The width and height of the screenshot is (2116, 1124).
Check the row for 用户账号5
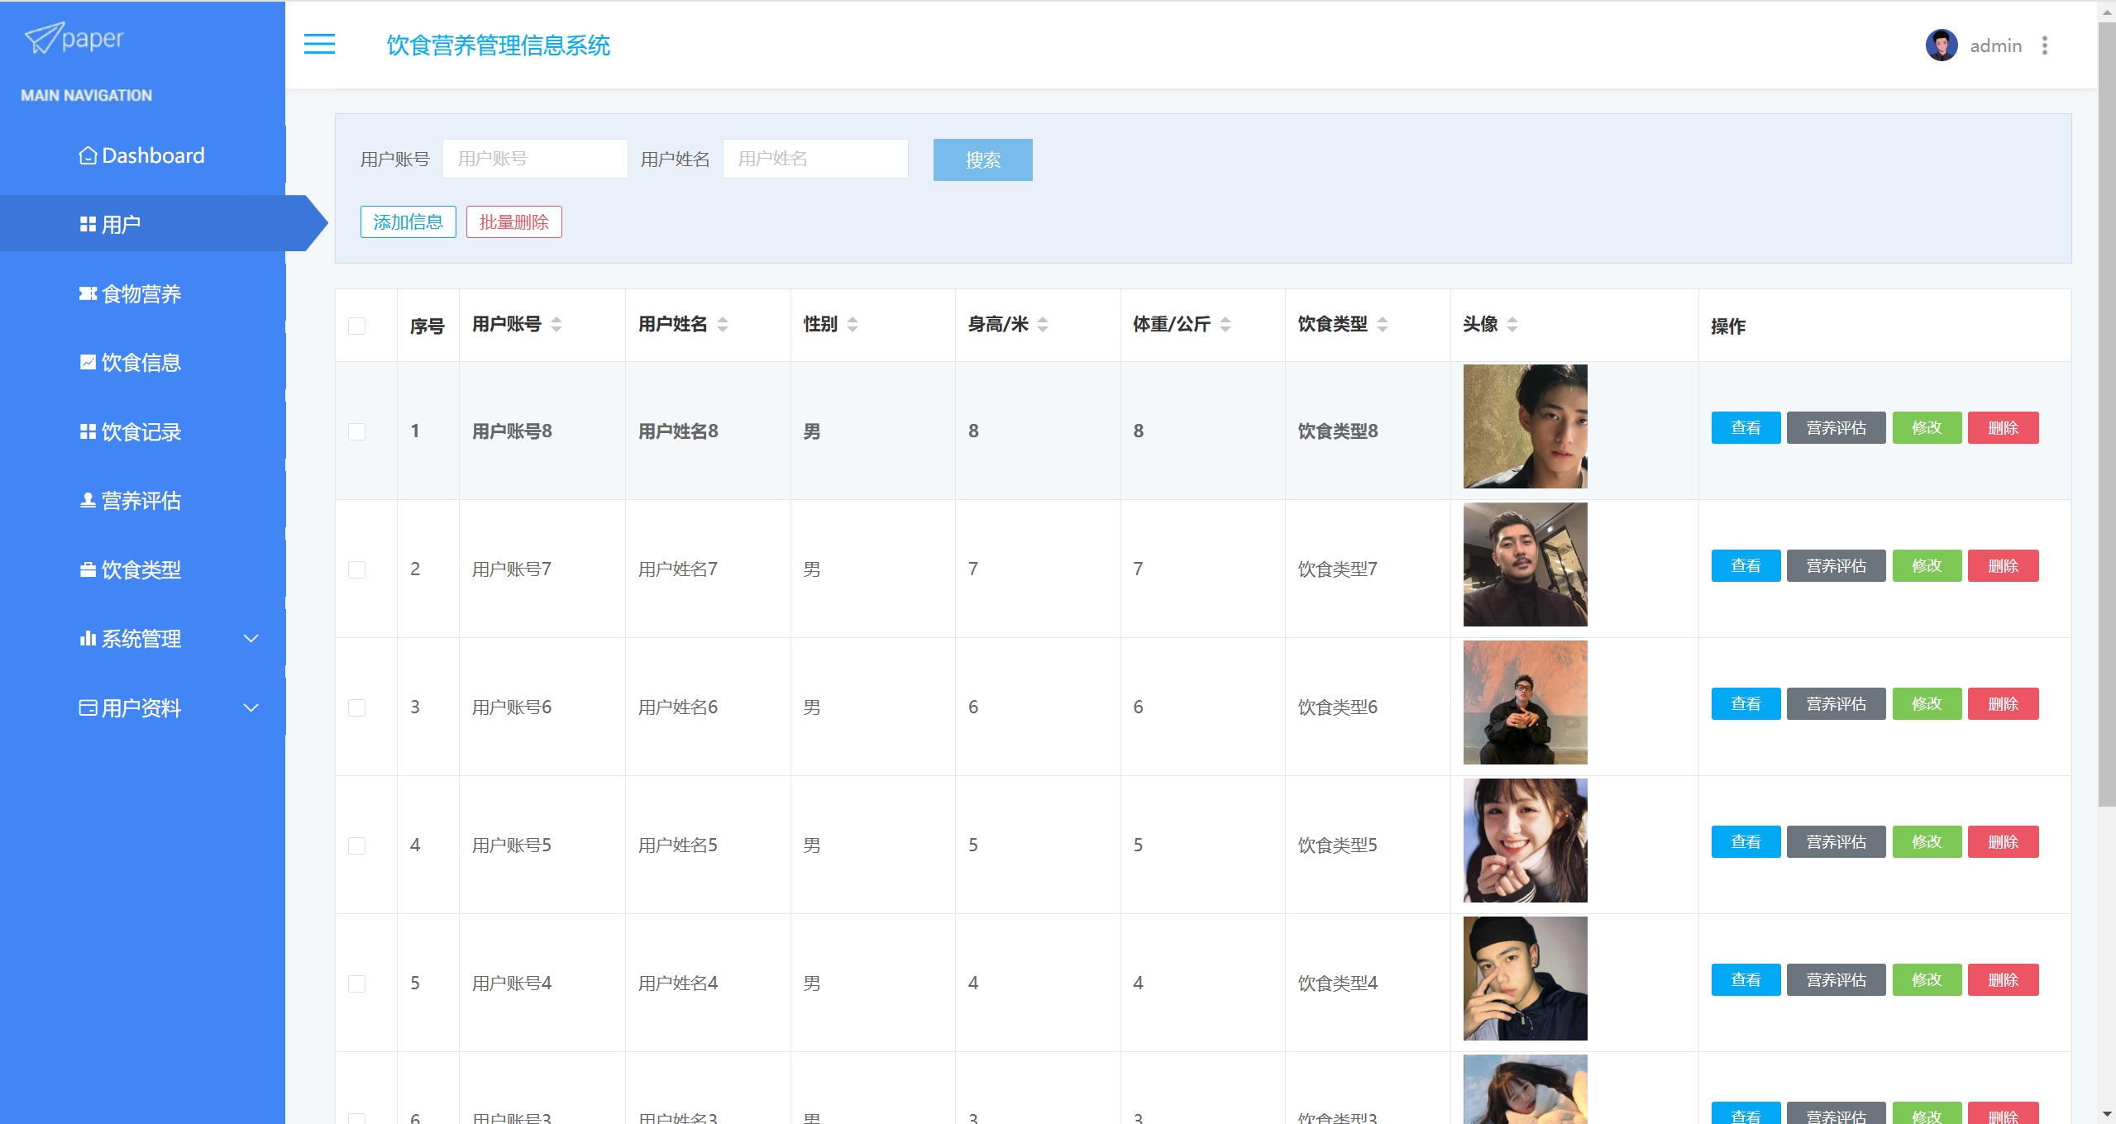[357, 845]
